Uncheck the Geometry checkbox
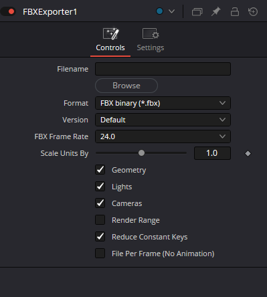 [100, 170]
